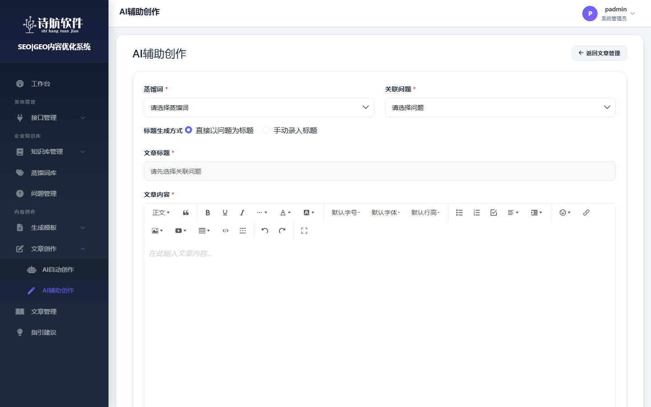651x407 pixels.
Task: Open the more text styles ellipsis menu
Action: pyautogui.click(x=262, y=213)
